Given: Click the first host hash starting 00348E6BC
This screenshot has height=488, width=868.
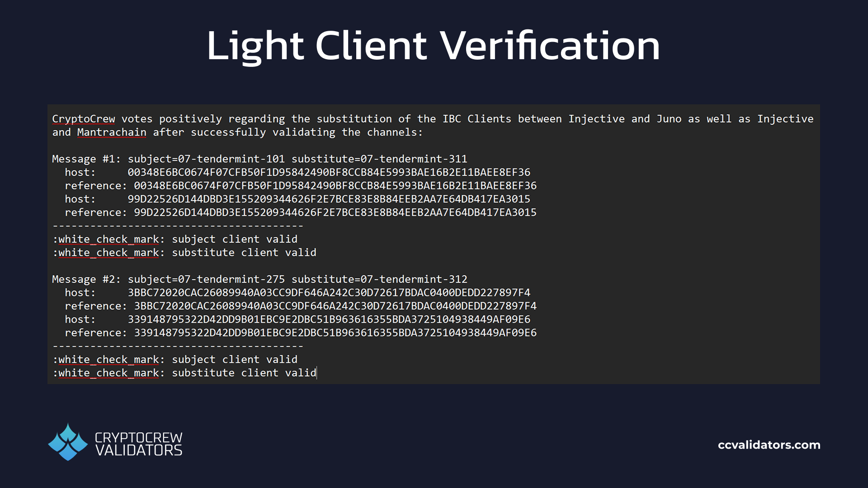Looking at the screenshot, I should [329, 172].
